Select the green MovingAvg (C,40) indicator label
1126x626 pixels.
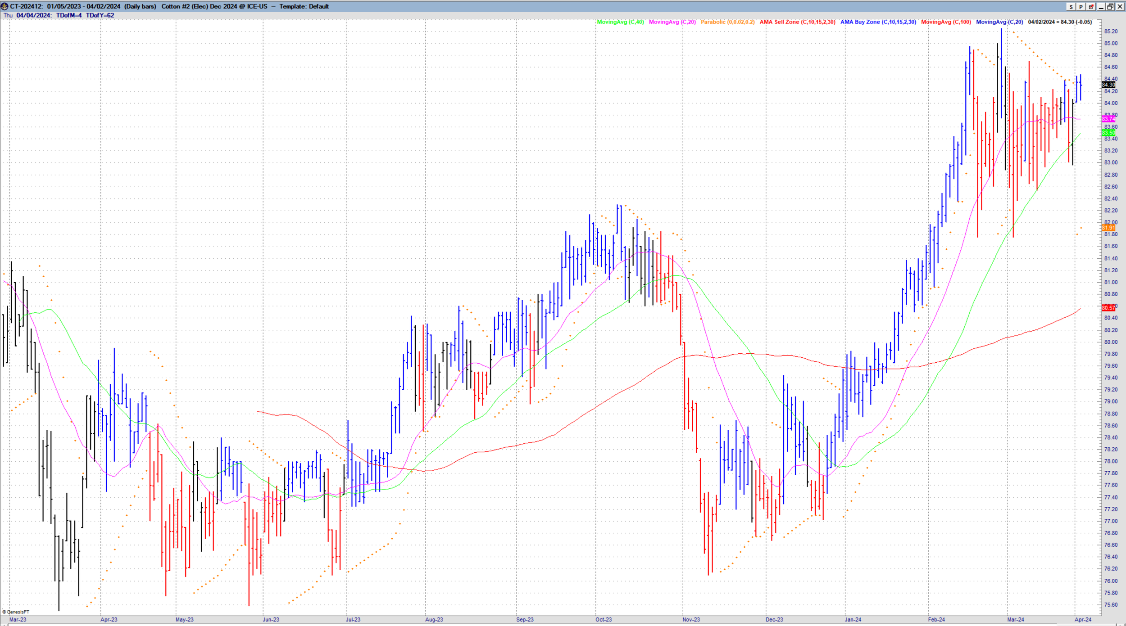tap(620, 22)
